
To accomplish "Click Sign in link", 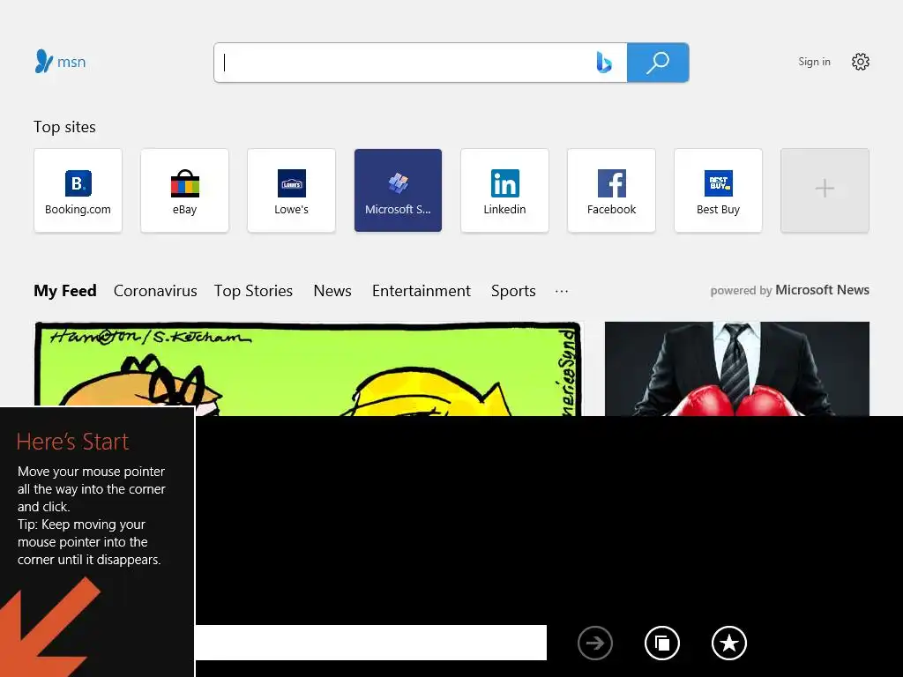I will coord(814,62).
